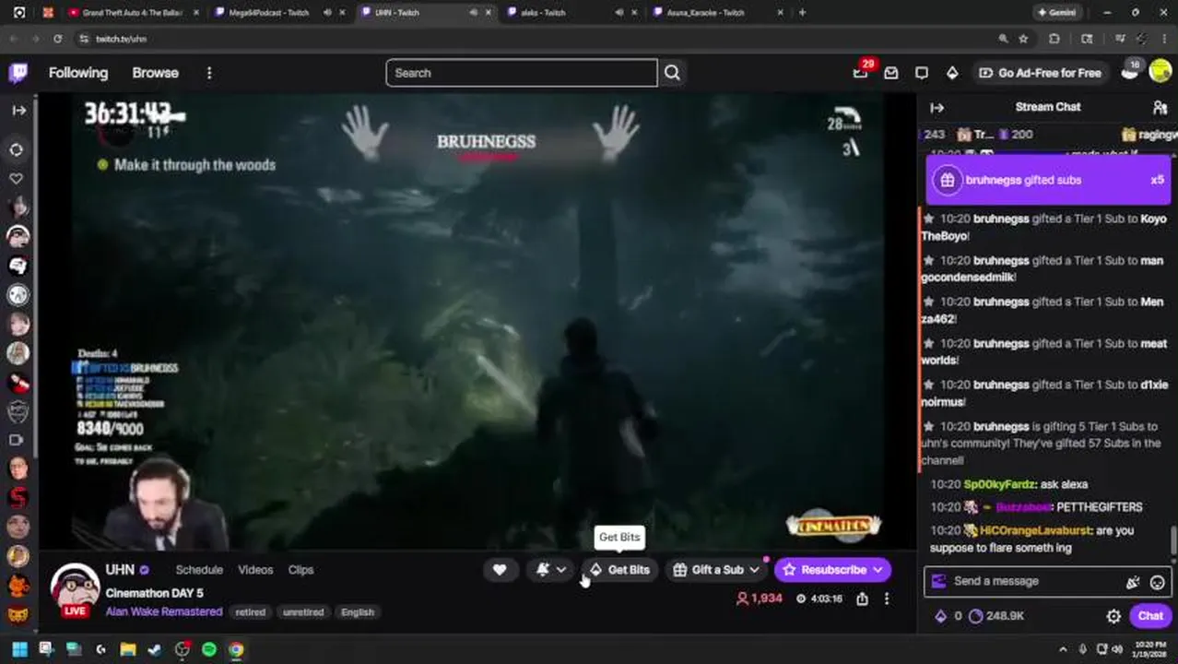Open the chat settings gear
1178x664 pixels.
click(1113, 616)
